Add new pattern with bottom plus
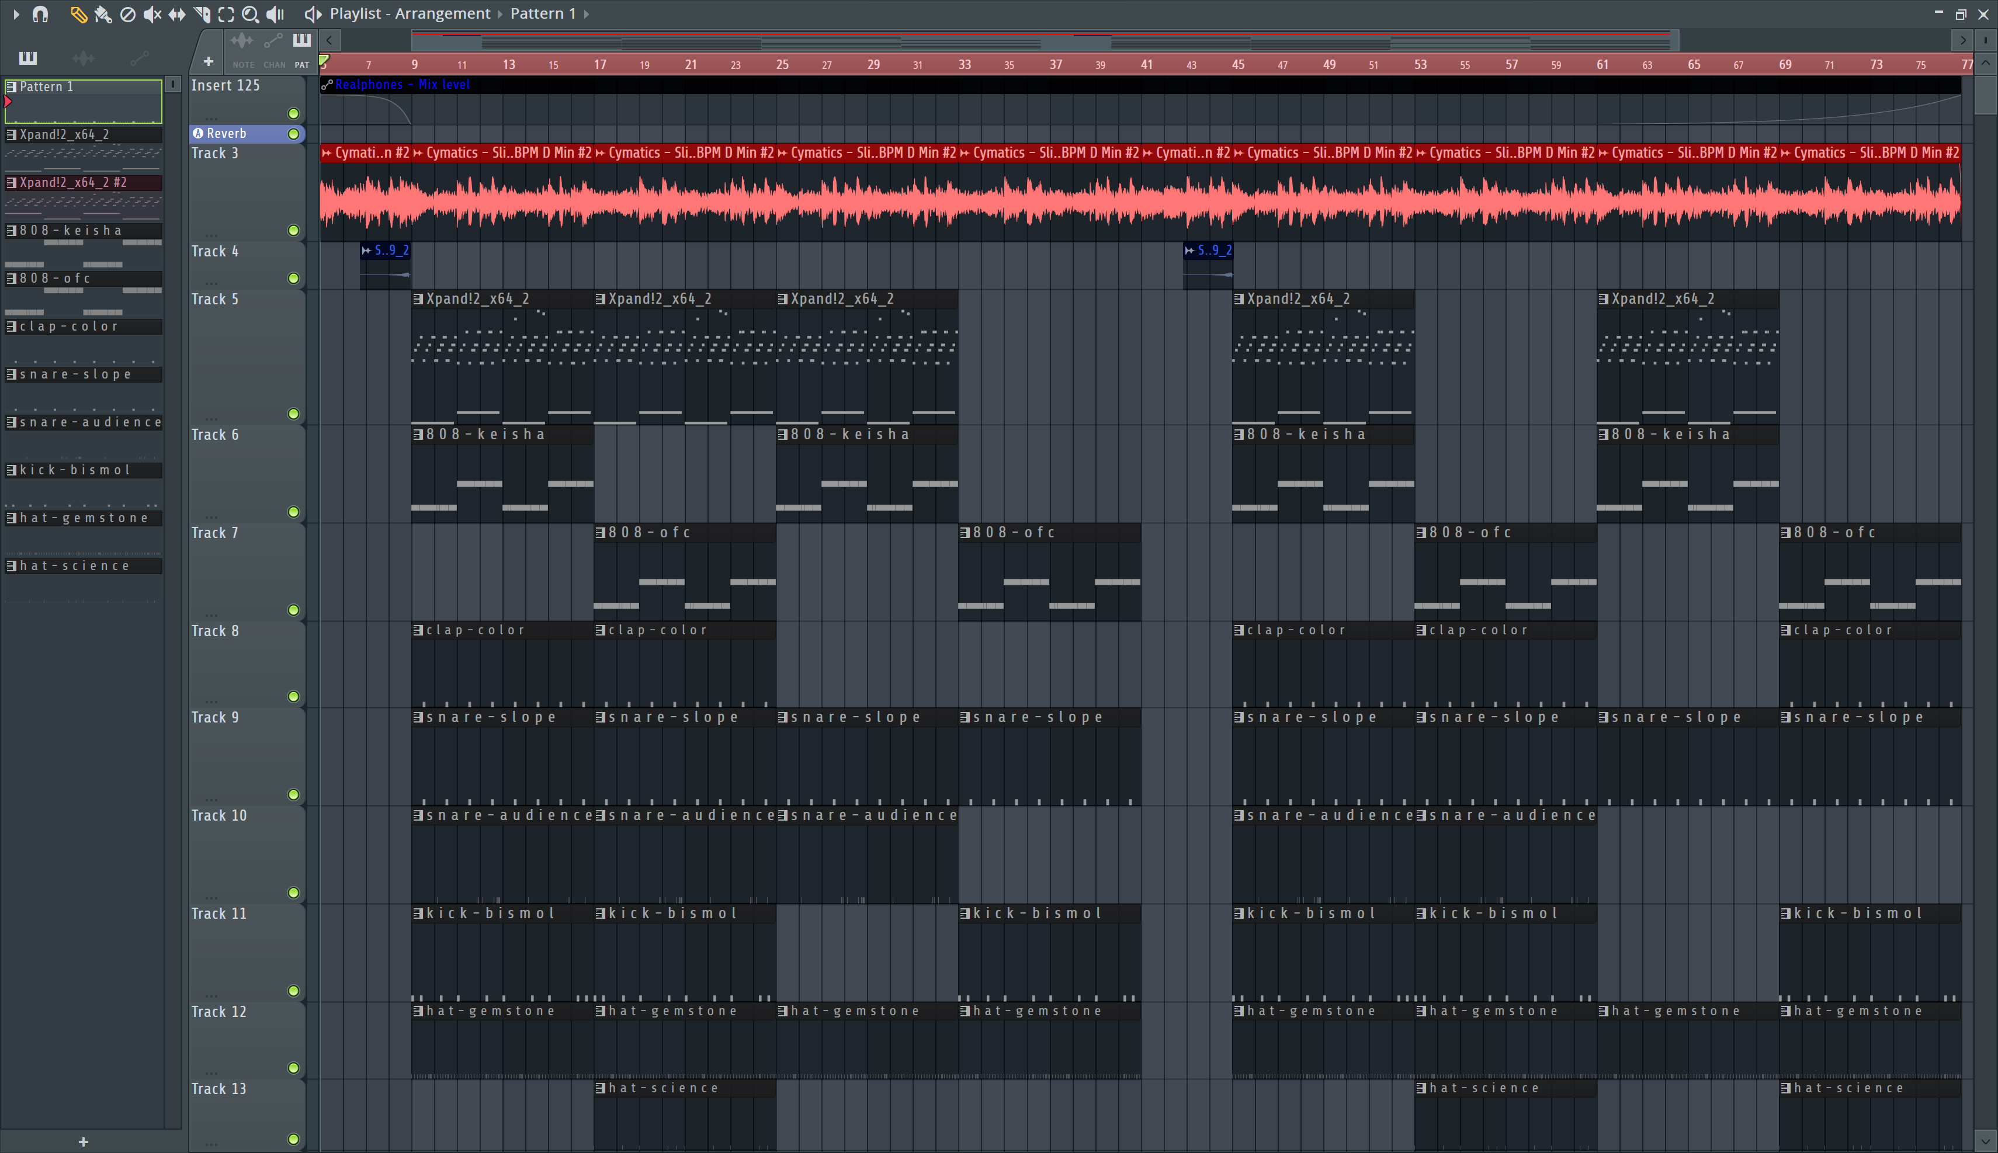 83,1141
